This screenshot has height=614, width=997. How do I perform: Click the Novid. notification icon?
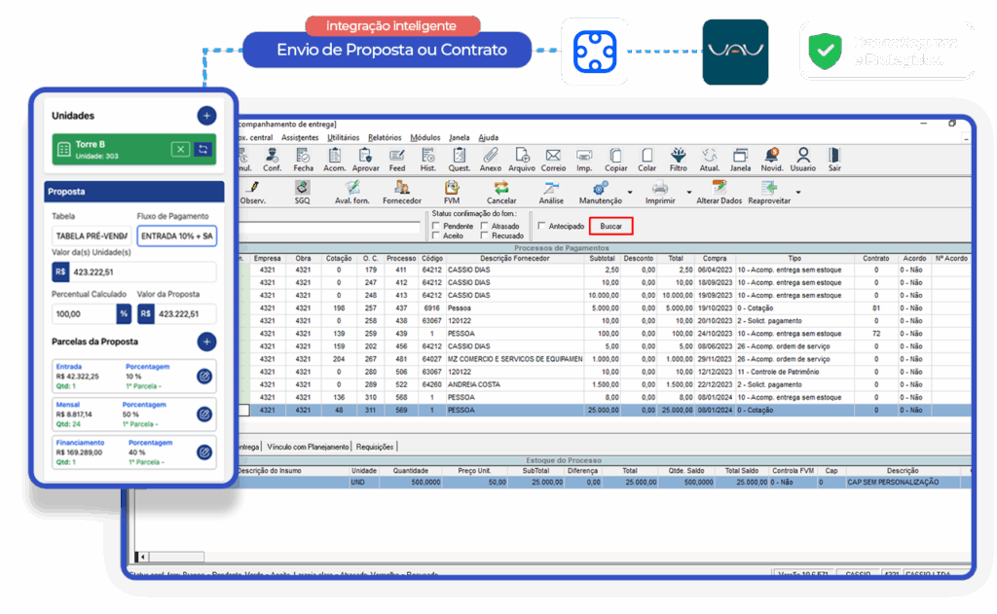771,157
